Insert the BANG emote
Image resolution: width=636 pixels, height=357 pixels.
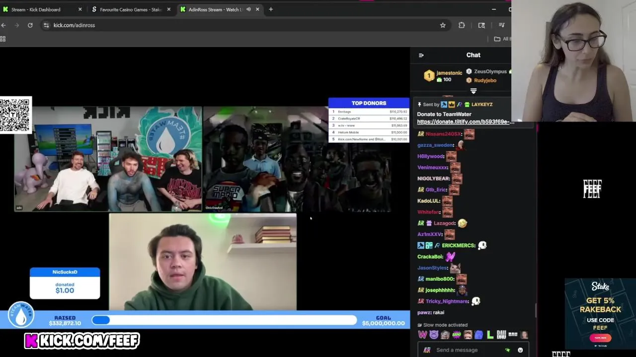coord(456,335)
